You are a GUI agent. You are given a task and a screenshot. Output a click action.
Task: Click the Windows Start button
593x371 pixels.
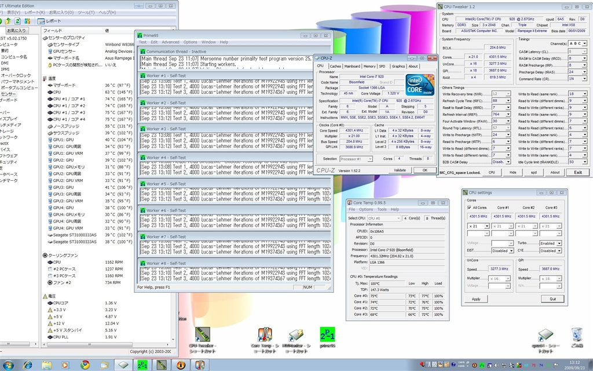tap(10, 365)
